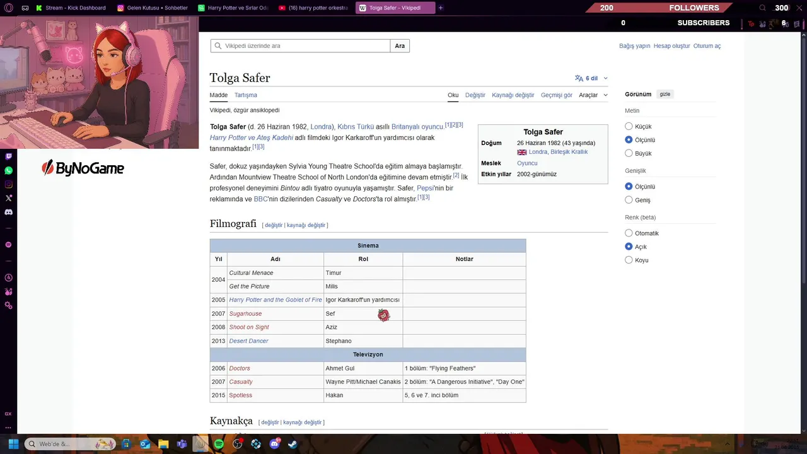
Task: Open Casualty link in television table
Action: pos(241,382)
